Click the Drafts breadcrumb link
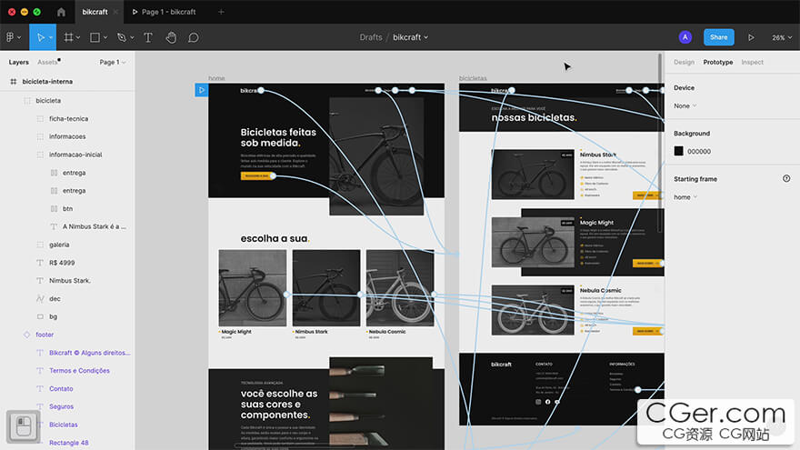Viewport: 800px width, 450px height. tap(370, 37)
